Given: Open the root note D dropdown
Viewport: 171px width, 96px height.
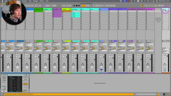Looking at the screenshot, I should coord(47,6).
